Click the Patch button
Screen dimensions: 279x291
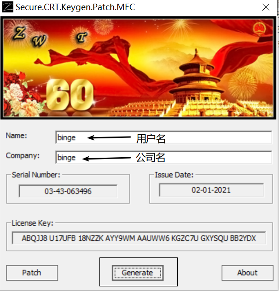tap(32, 273)
